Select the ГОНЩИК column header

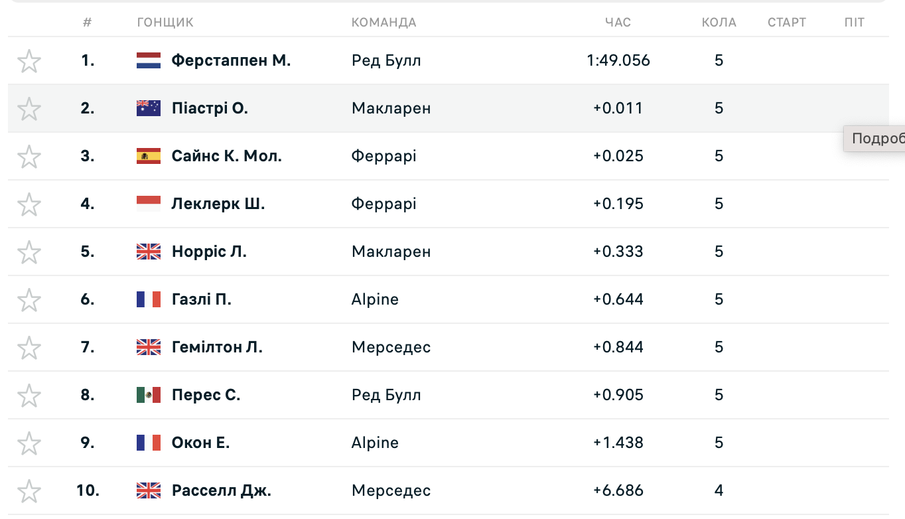click(165, 22)
